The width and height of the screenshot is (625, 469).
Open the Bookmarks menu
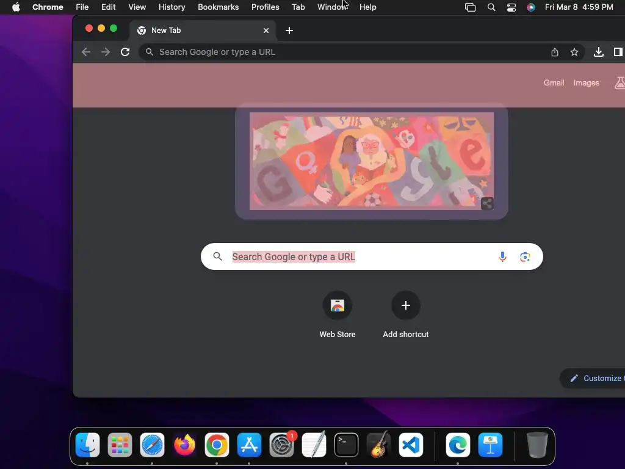click(x=218, y=7)
